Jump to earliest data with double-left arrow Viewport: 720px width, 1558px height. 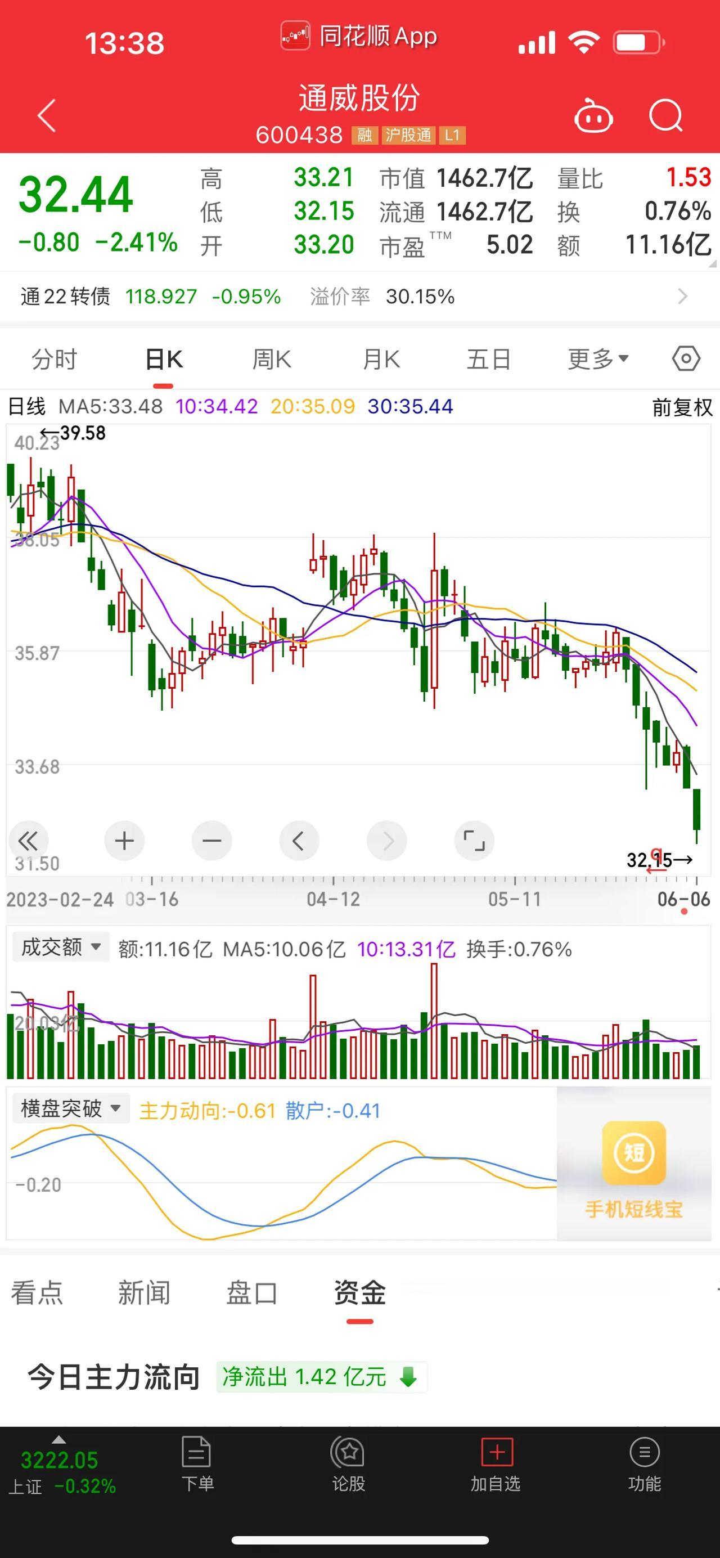point(28,840)
